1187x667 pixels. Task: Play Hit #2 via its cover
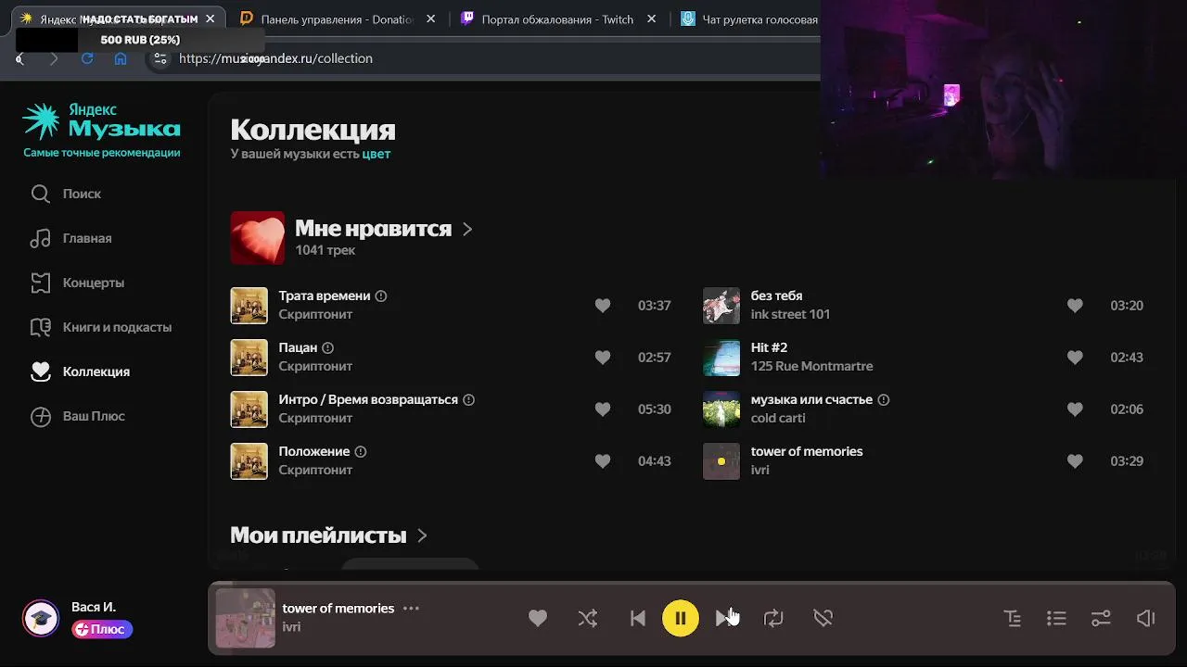pos(721,358)
